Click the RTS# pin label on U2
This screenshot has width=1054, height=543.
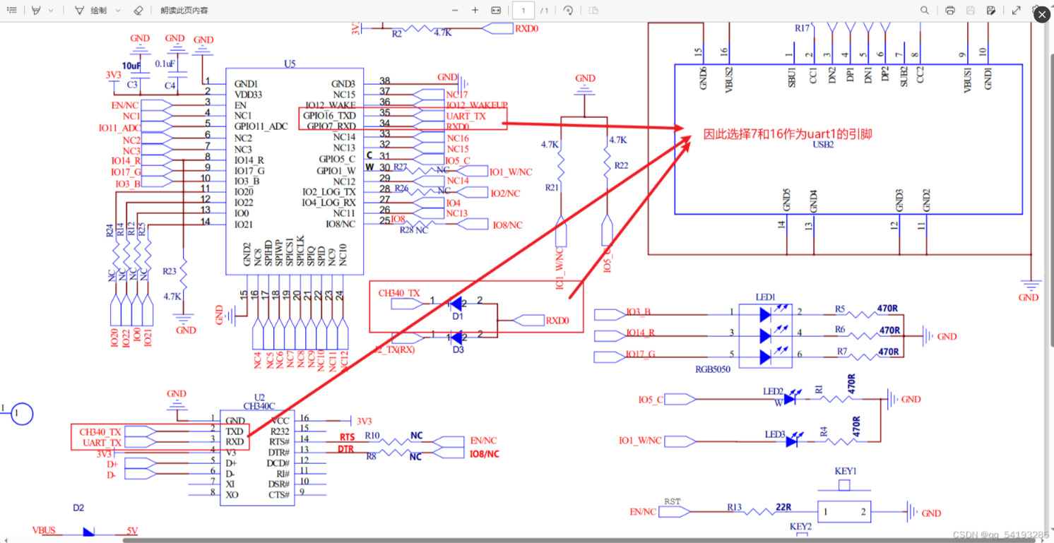(x=280, y=441)
